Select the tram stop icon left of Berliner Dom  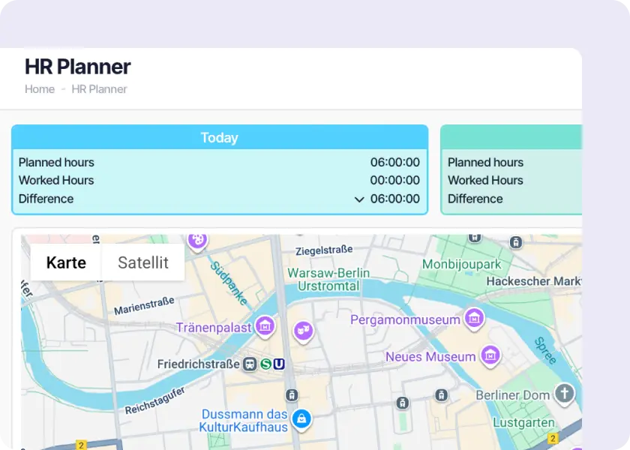tap(441, 395)
